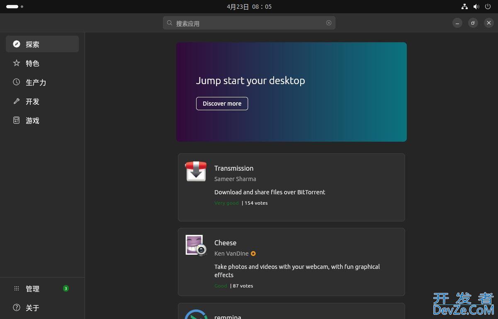
Task: Open the 关于 question mark icon
Action: click(17, 307)
